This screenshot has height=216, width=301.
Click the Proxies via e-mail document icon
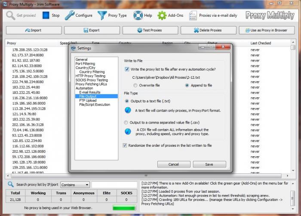pyautogui.click(x=193, y=15)
